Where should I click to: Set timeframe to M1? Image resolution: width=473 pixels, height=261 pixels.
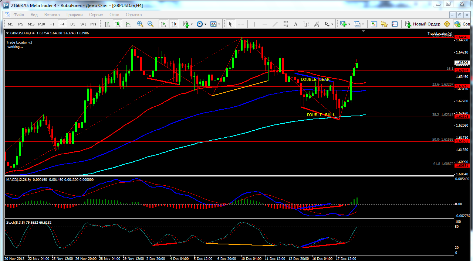(10, 24)
